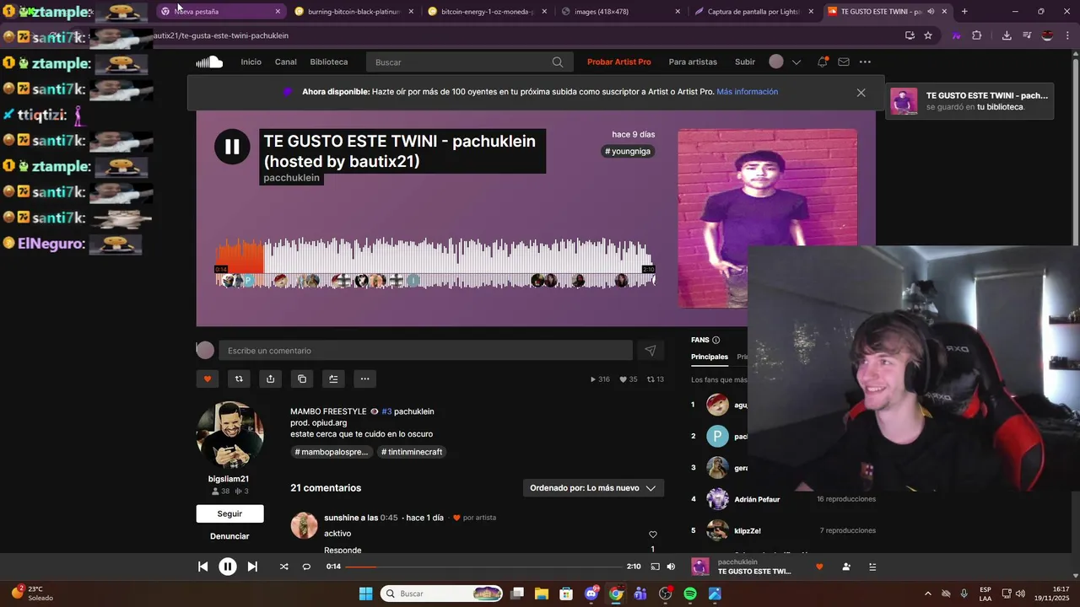Image resolution: width=1080 pixels, height=607 pixels.
Task: Toggle like heart in bottom player bar
Action: coord(818,567)
